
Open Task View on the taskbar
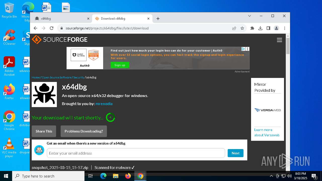pos(91,176)
